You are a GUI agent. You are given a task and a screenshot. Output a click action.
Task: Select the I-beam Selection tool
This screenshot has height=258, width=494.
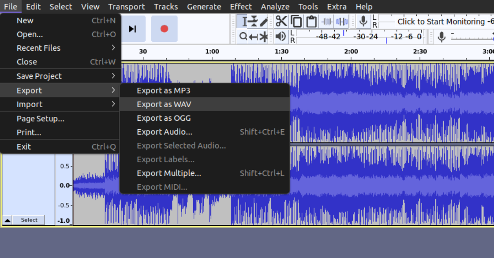pyautogui.click(x=243, y=22)
